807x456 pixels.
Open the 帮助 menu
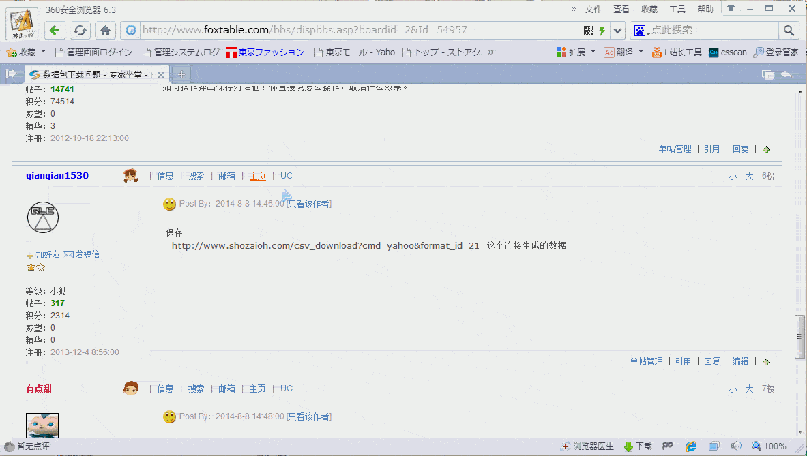click(705, 10)
